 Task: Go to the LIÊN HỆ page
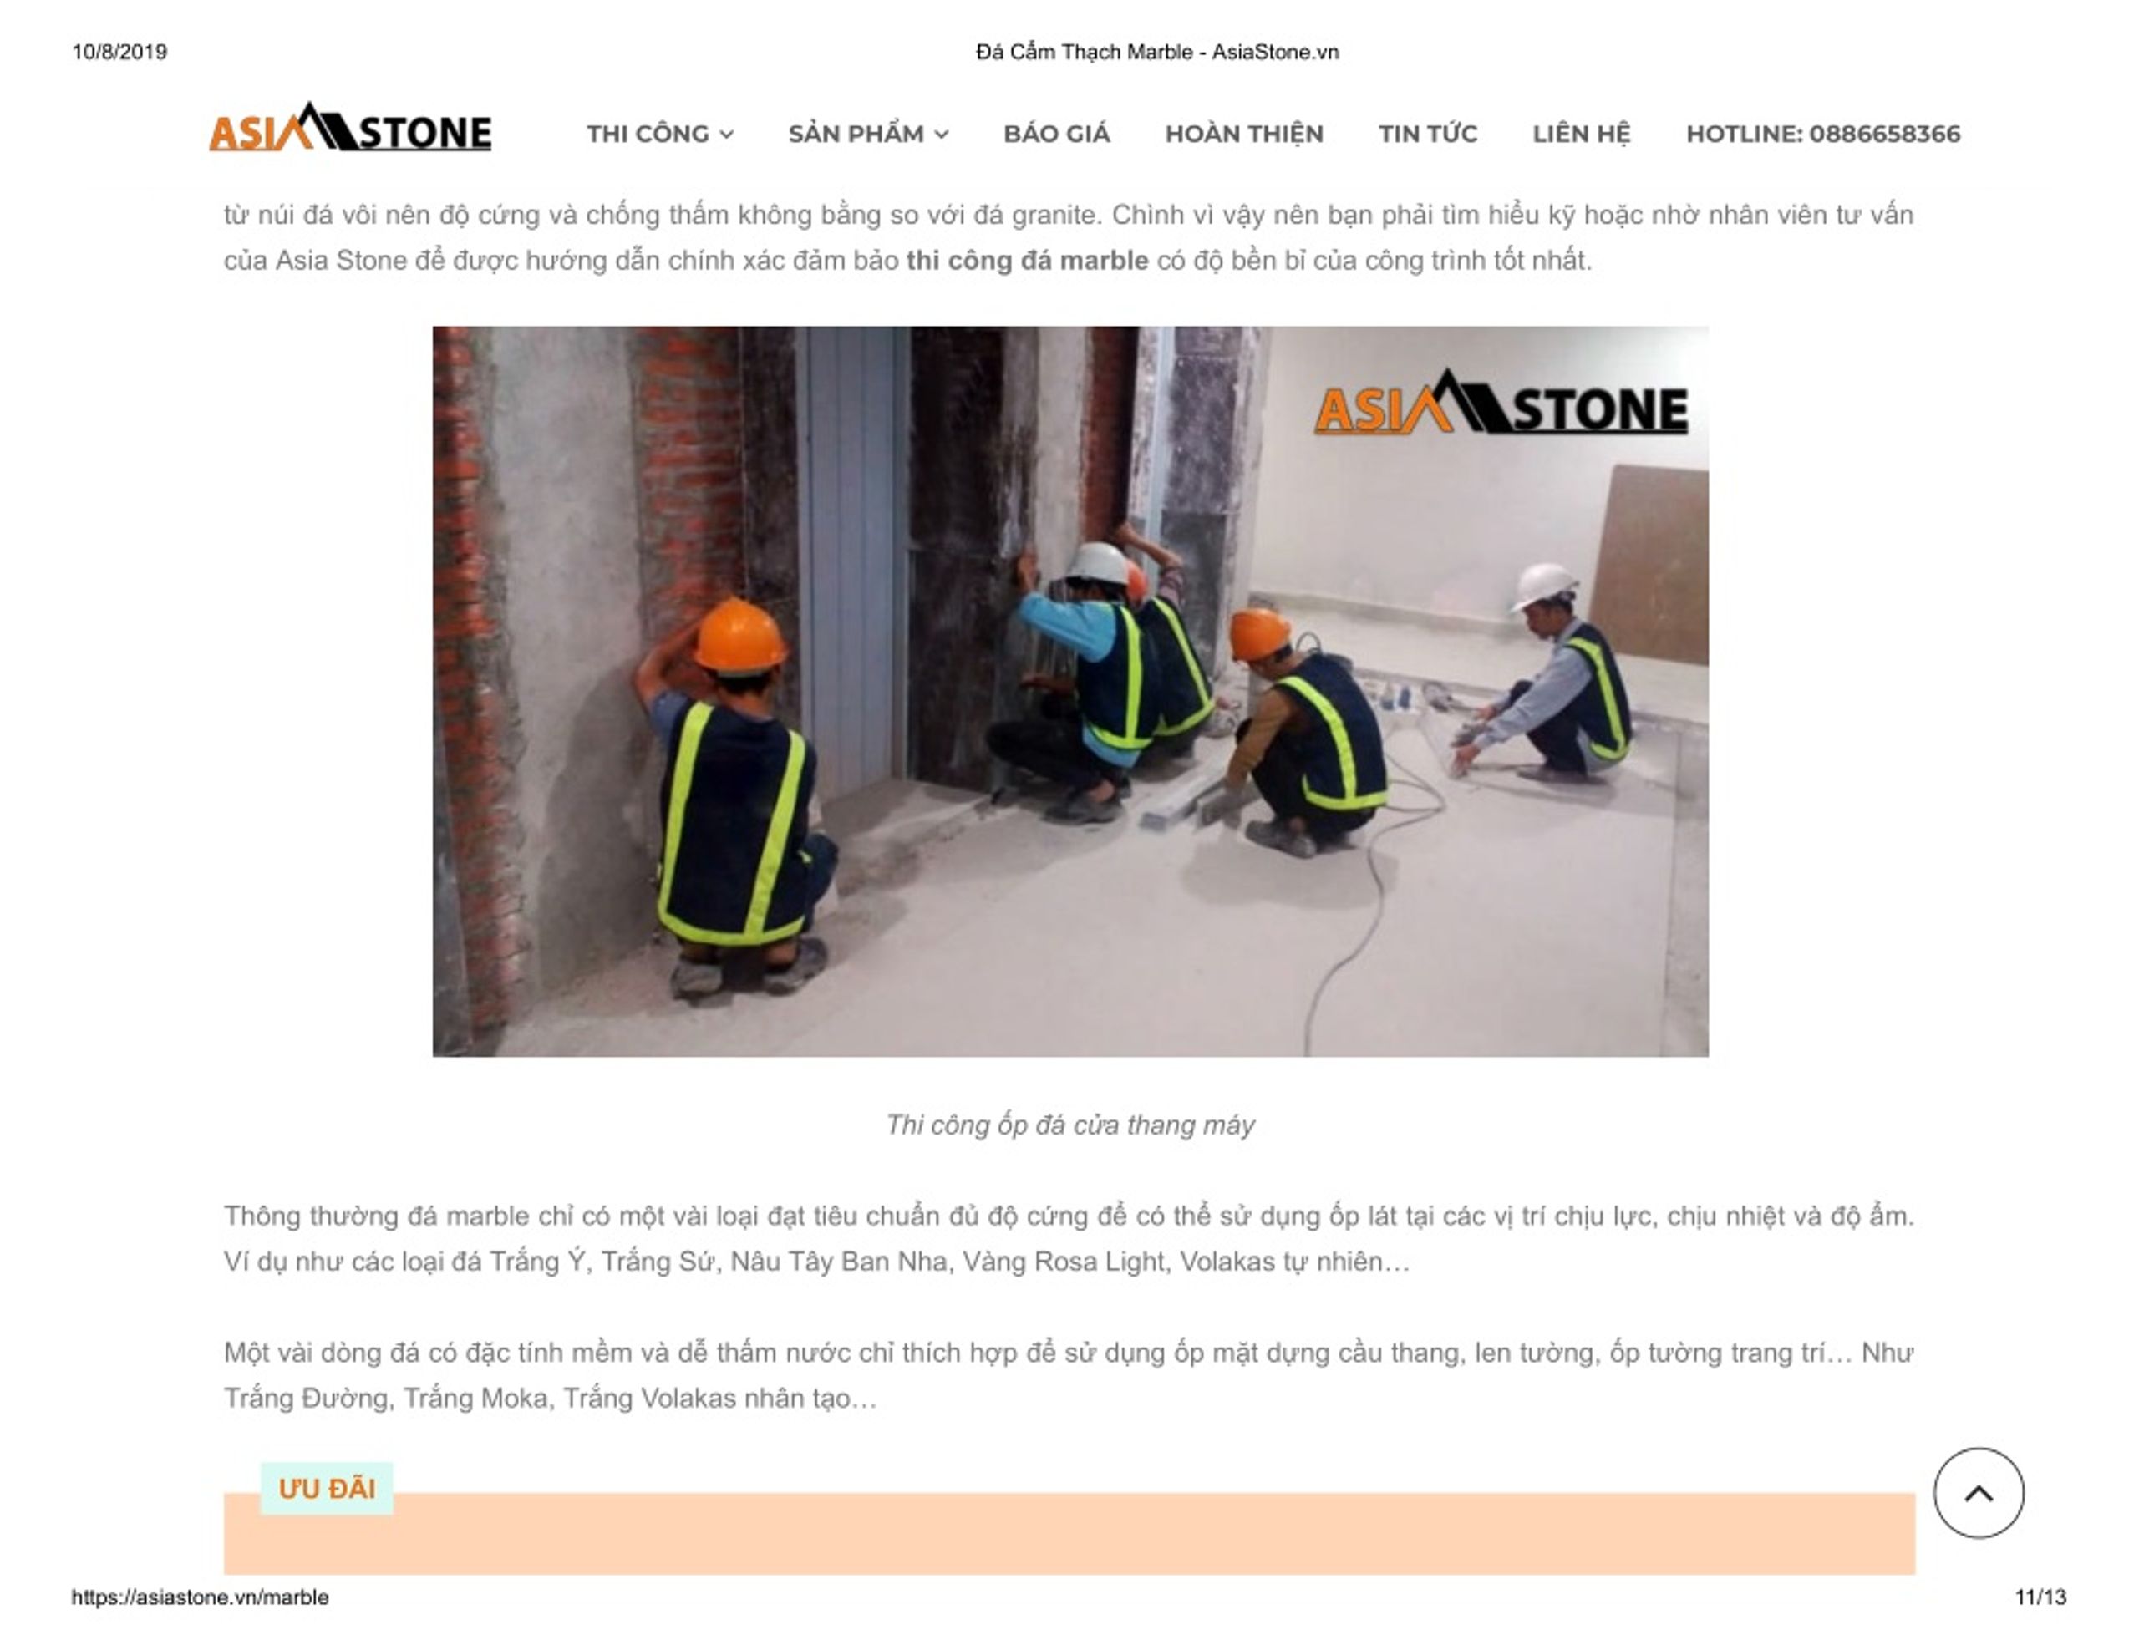(x=1581, y=135)
